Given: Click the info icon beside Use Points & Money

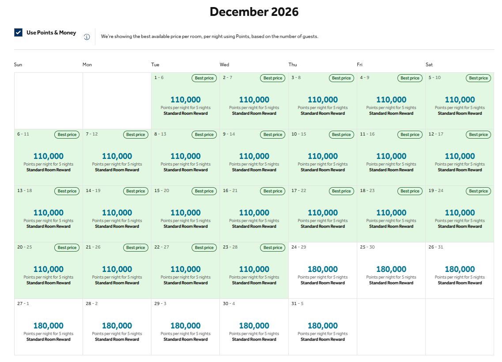Looking at the screenshot, I should pos(87,37).
